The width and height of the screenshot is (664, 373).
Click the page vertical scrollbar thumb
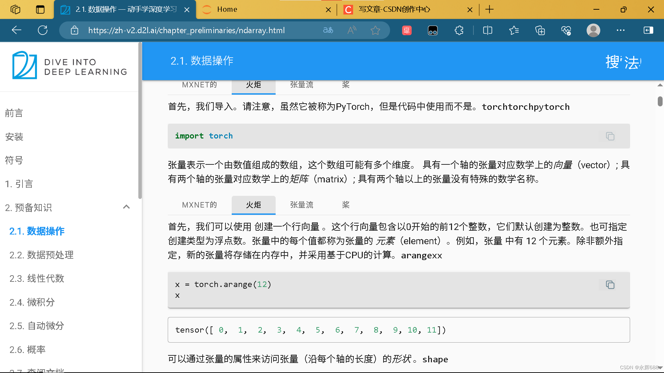pyautogui.click(x=660, y=101)
